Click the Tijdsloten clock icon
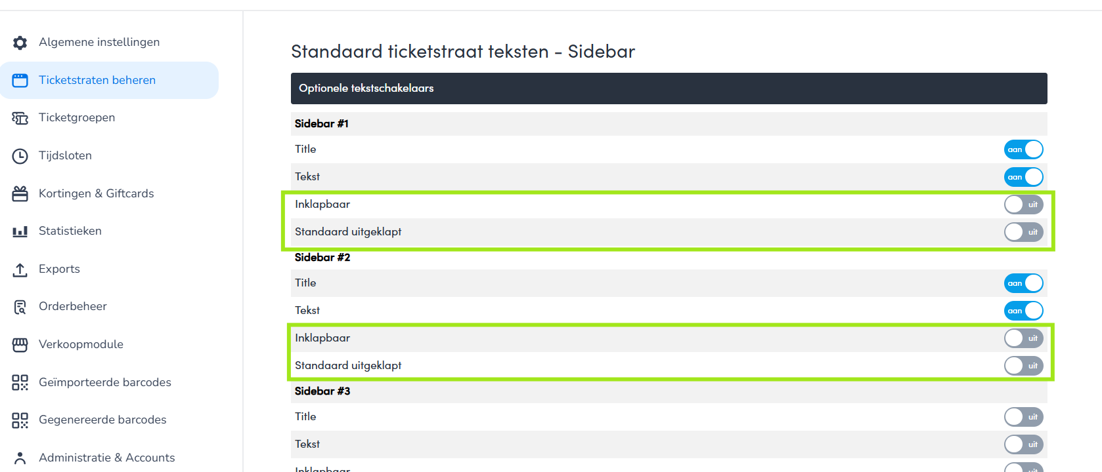This screenshot has width=1102, height=472. point(20,156)
